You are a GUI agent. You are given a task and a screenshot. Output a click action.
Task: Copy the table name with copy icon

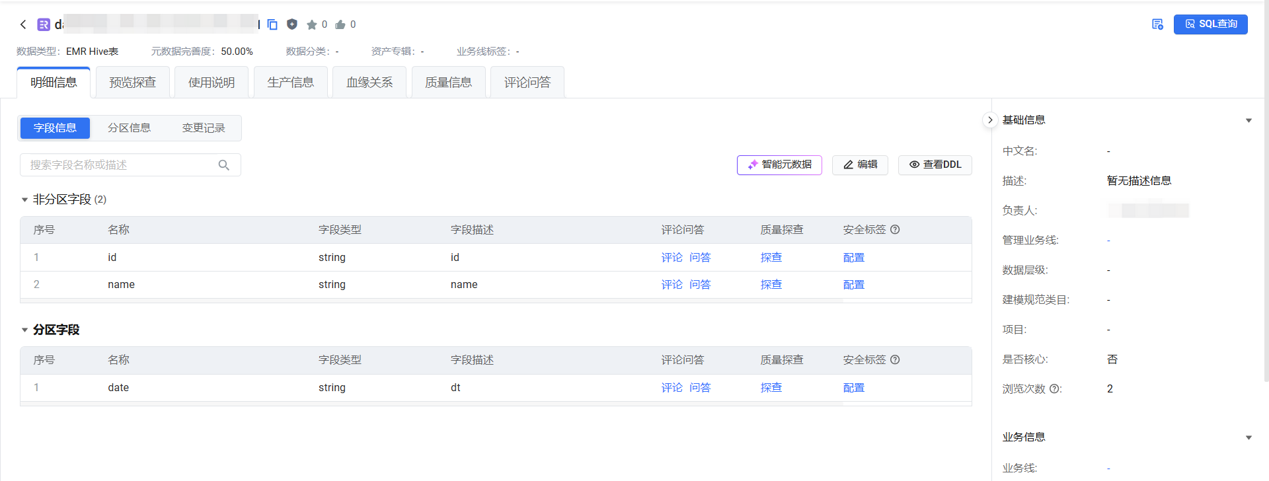coord(272,24)
